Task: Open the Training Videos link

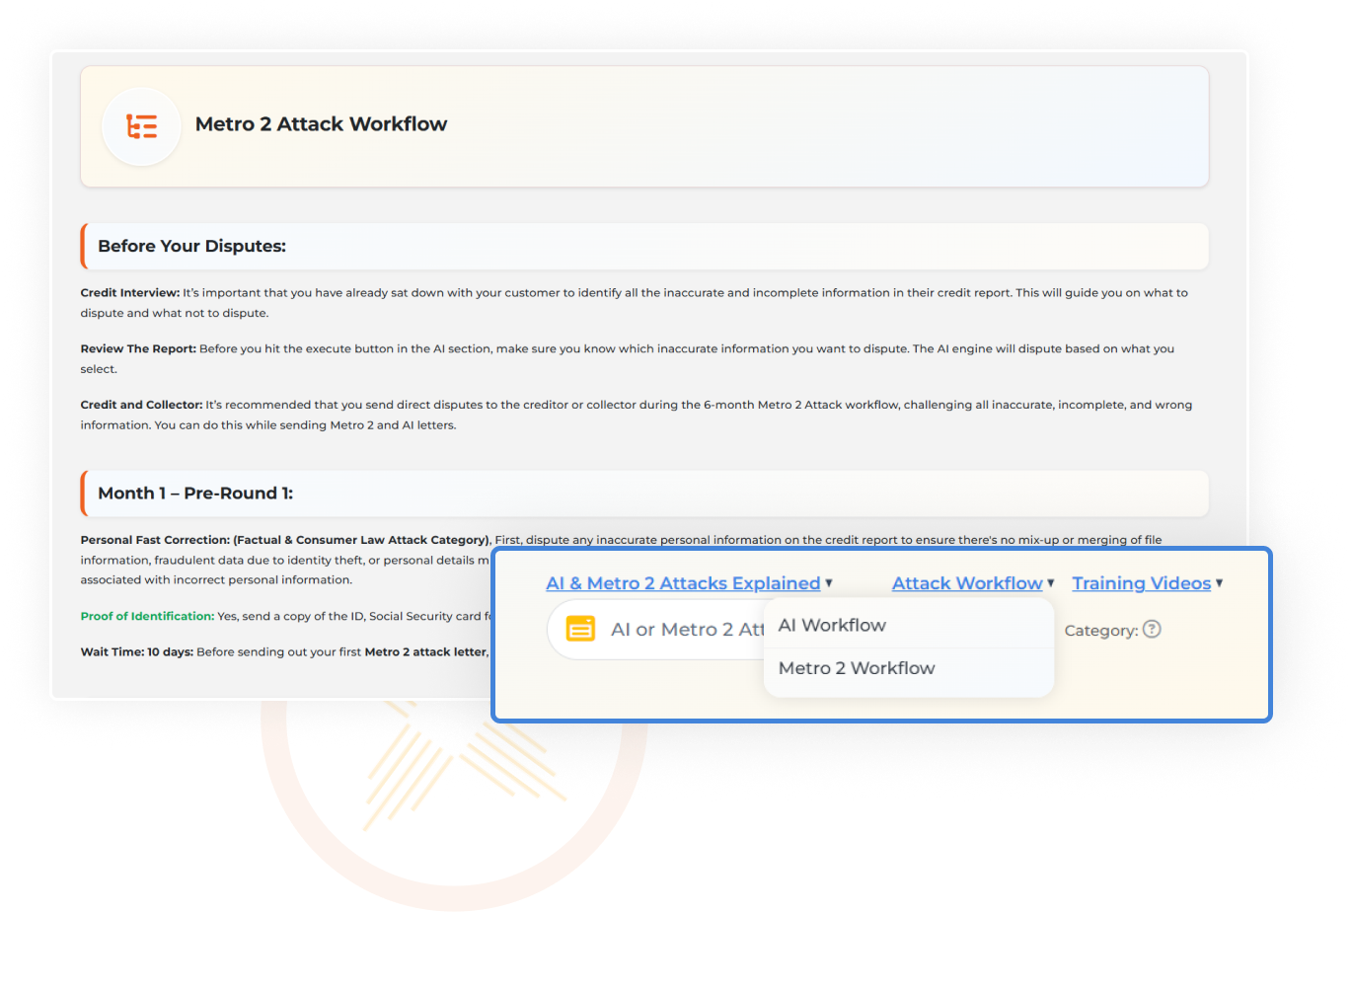Action: [1141, 583]
